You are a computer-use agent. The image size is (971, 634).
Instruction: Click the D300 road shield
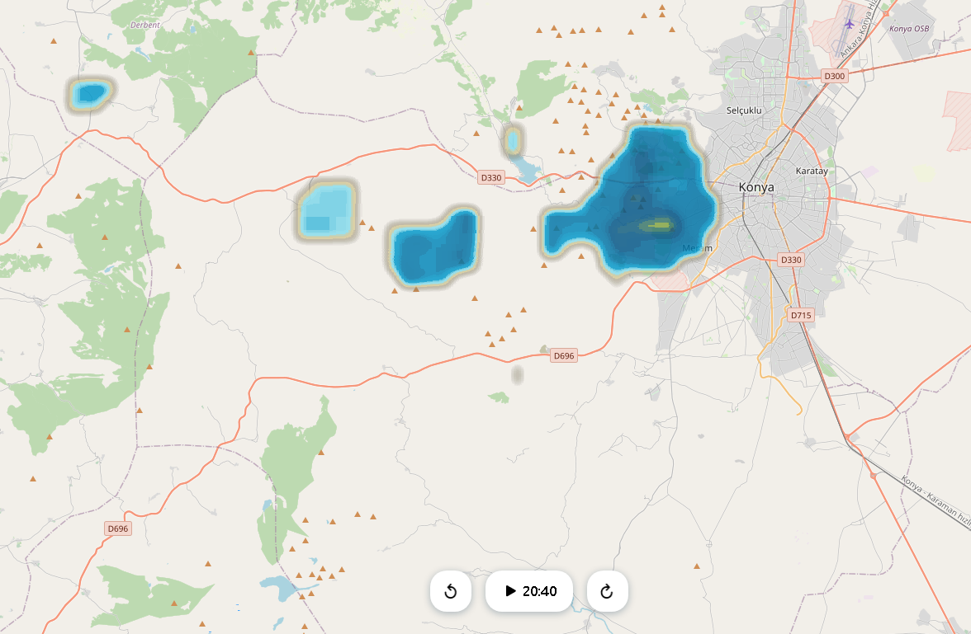click(834, 76)
